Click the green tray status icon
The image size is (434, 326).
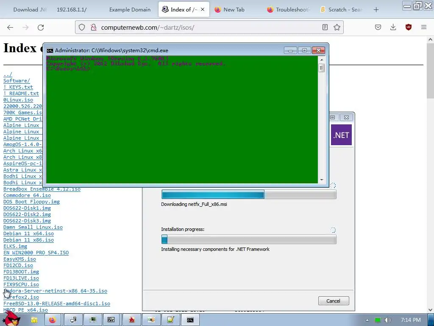[377, 320]
